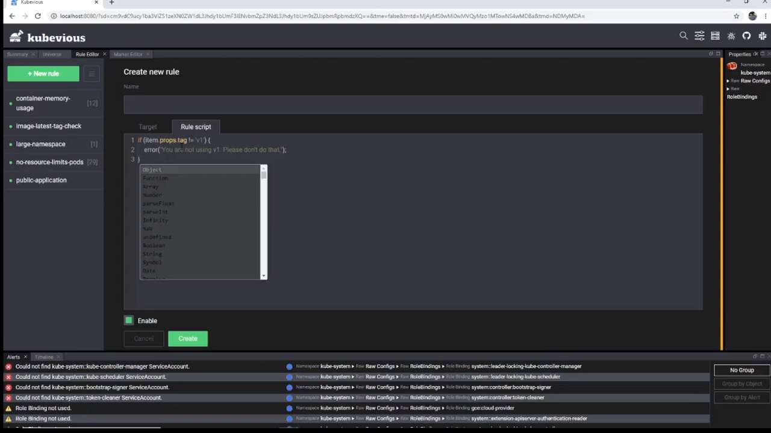Choose Object from the autocomplete list
This screenshot has width=771, height=433.
tap(200, 170)
